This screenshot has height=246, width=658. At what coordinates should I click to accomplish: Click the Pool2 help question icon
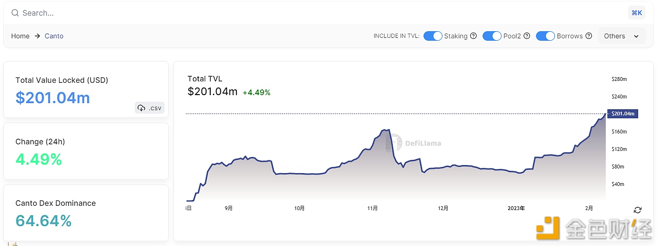(527, 36)
